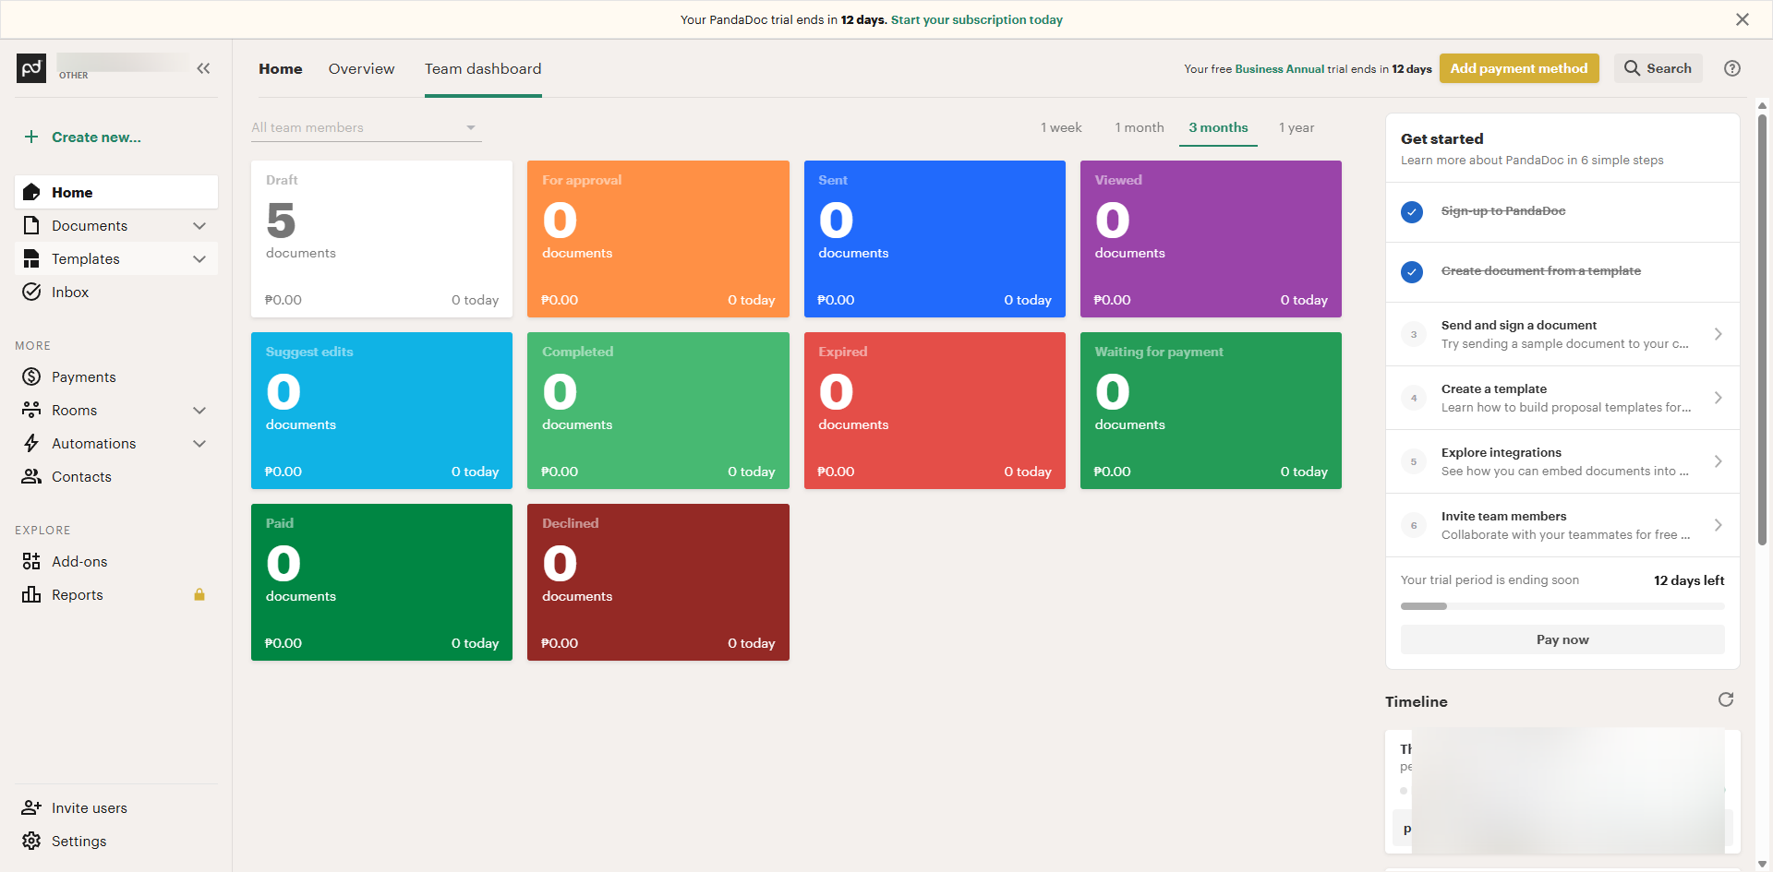This screenshot has width=1773, height=872.
Task: Expand the Automations submenu chevron
Action: pyautogui.click(x=199, y=444)
